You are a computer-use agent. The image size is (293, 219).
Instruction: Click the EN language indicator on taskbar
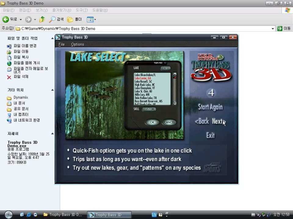154,215
